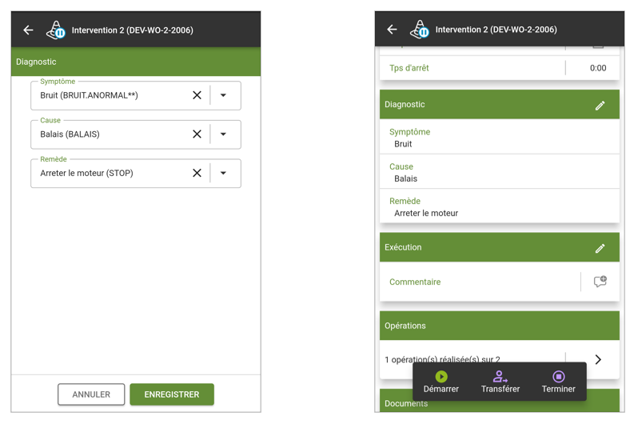Click ENREGISTRER to save diagnostic
The width and height of the screenshot is (634, 424).
click(x=172, y=394)
